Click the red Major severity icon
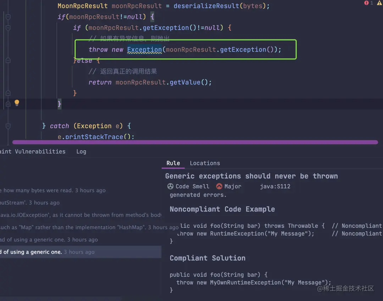The width and height of the screenshot is (383, 301). point(219,186)
